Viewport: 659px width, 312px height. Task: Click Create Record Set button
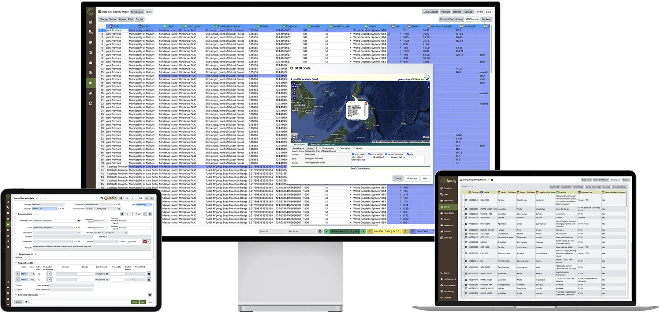pyautogui.click(x=593, y=187)
